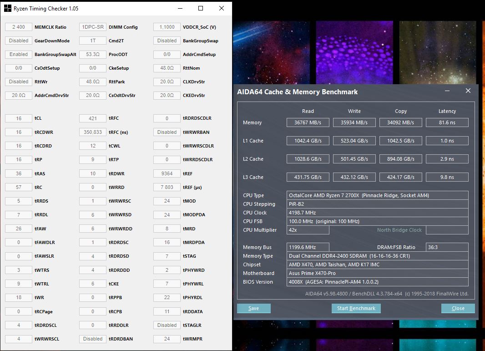Click the CPU FSB value 100.0 MHz
485x351 pixels.
click(x=377, y=221)
